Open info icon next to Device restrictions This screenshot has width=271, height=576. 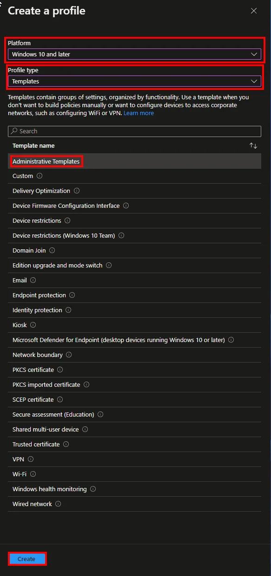tap(67, 221)
